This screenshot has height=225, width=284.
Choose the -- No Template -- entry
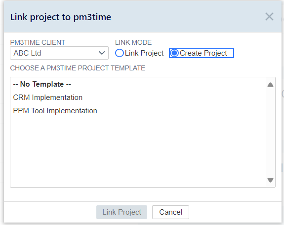(42, 84)
